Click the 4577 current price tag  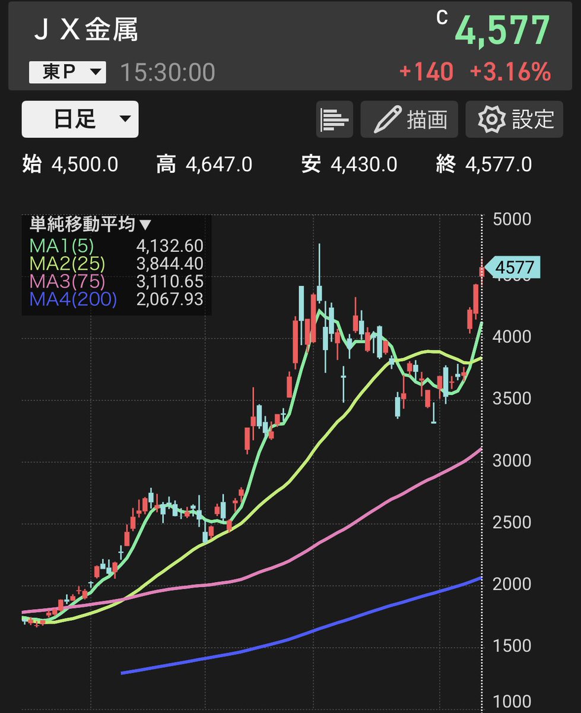tap(513, 267)
